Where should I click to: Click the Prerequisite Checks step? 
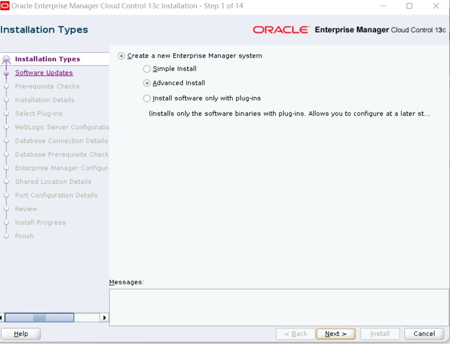(x=47, y=86)
